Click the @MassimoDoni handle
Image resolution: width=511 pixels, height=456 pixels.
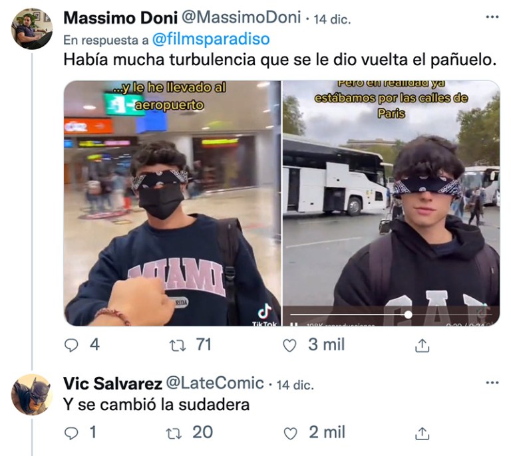coord(241,17)
